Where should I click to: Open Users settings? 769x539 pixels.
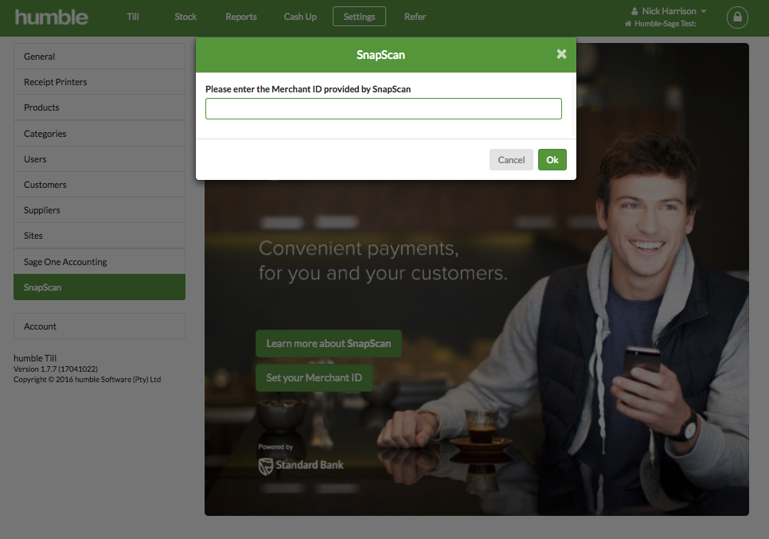(100, 159)
